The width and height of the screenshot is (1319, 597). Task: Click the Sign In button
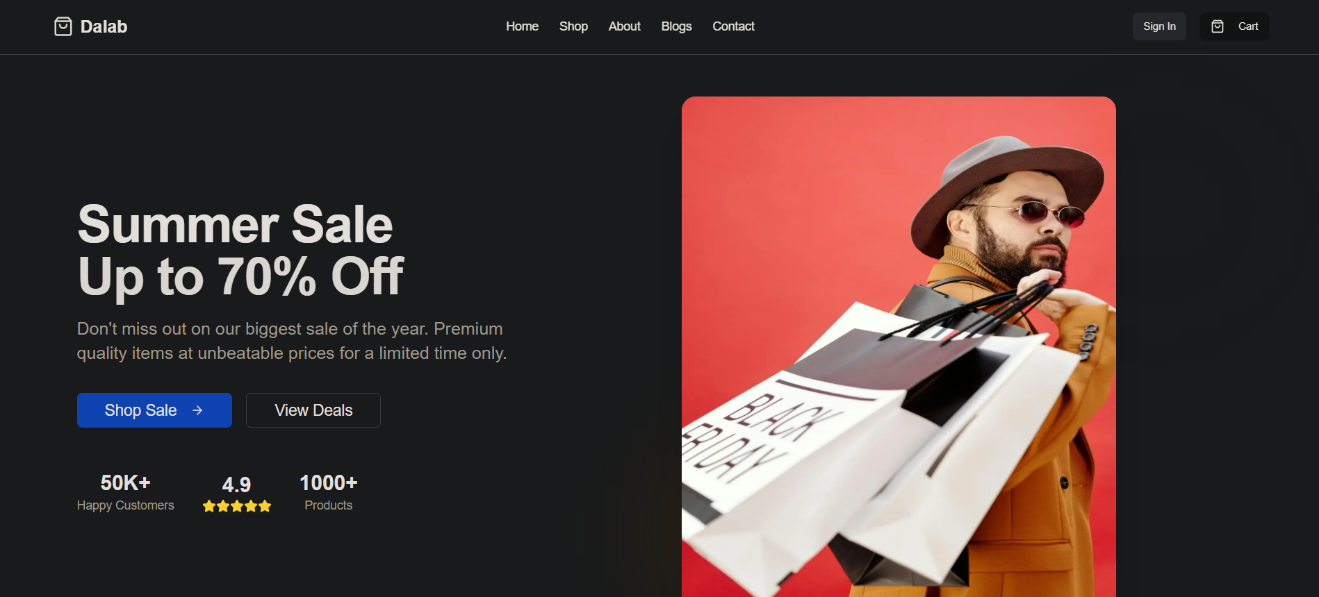[x=1159, y=26]
